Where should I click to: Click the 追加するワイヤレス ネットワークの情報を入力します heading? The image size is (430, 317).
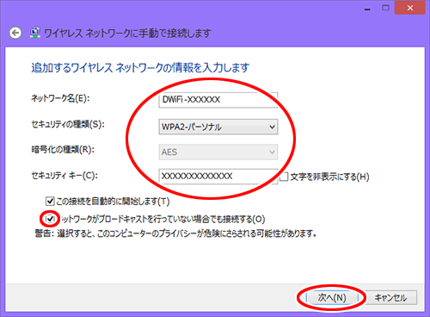pyautogui.click(x=140, y=68)
